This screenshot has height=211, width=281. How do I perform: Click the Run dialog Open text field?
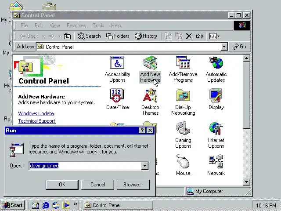(x=85, y=166)
